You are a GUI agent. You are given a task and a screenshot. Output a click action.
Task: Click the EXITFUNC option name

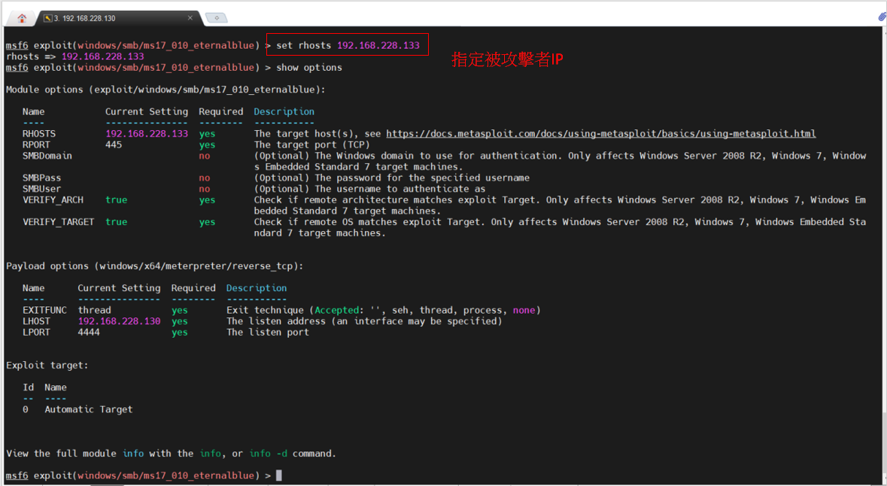coord(44,310)
